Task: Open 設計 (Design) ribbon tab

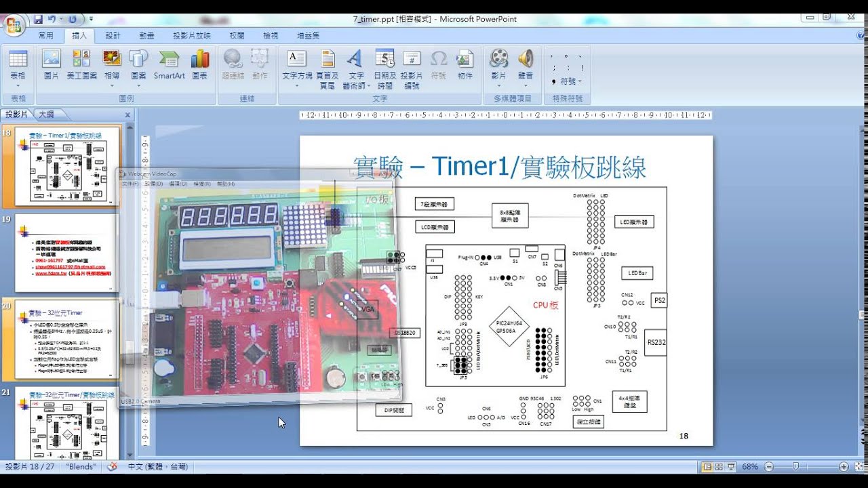Action: [x=113, y=36]
